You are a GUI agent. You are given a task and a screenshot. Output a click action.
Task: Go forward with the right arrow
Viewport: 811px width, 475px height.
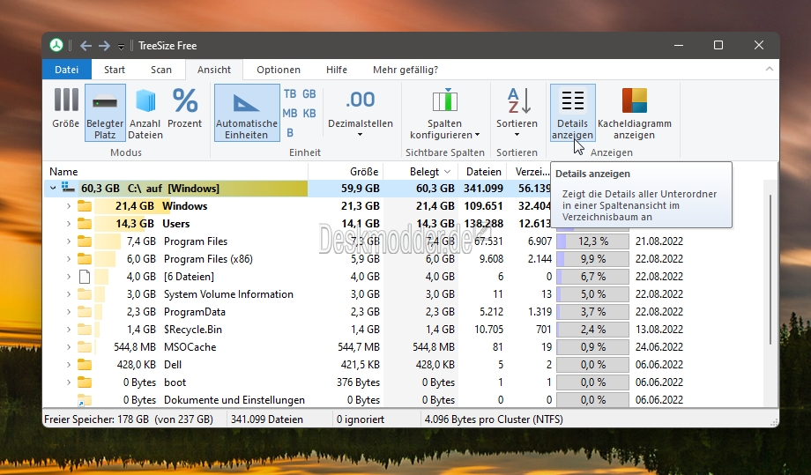coord(104,46)
